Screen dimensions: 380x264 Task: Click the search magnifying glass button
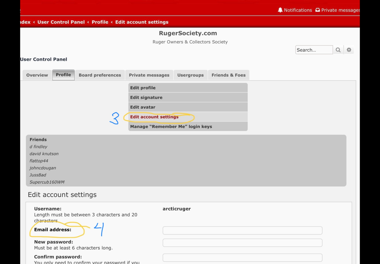[x=338, y=50]
